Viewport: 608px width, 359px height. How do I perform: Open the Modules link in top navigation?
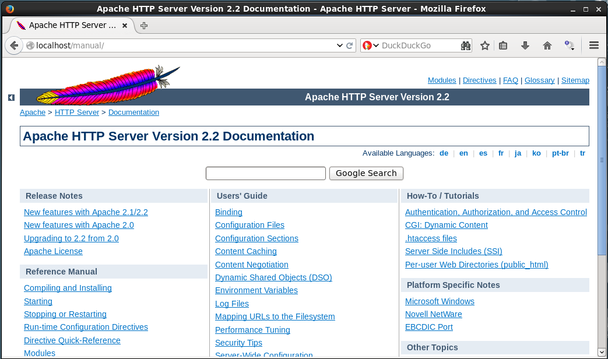[x=441, y=80]
